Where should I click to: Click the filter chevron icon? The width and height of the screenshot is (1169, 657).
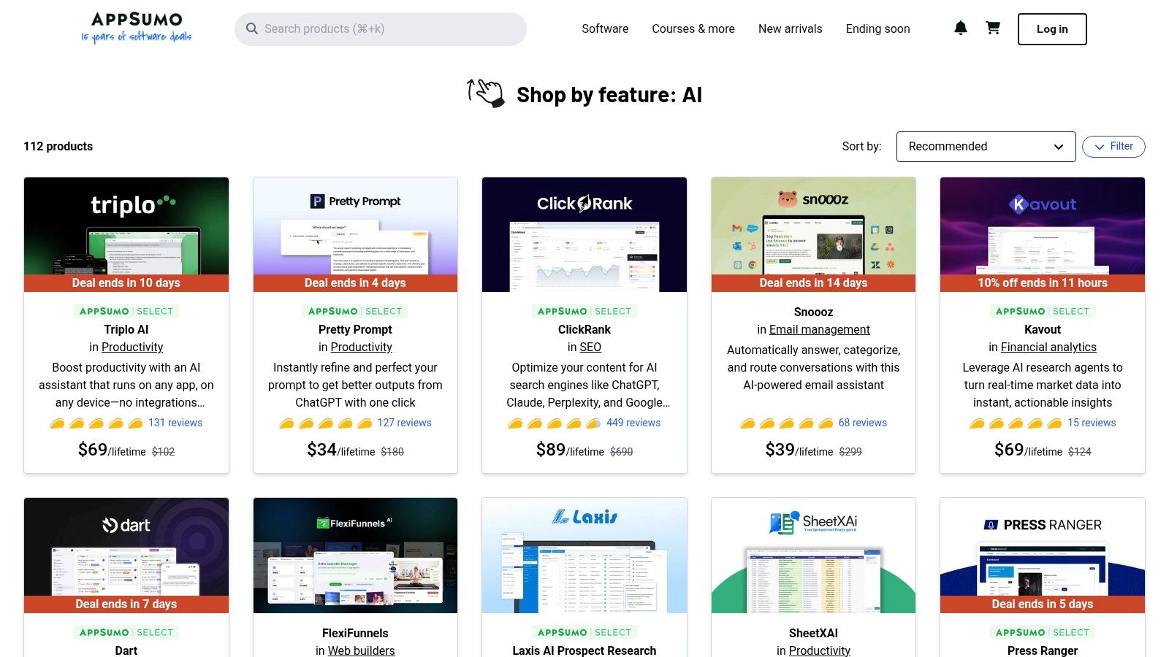(x=1100, y=147)
